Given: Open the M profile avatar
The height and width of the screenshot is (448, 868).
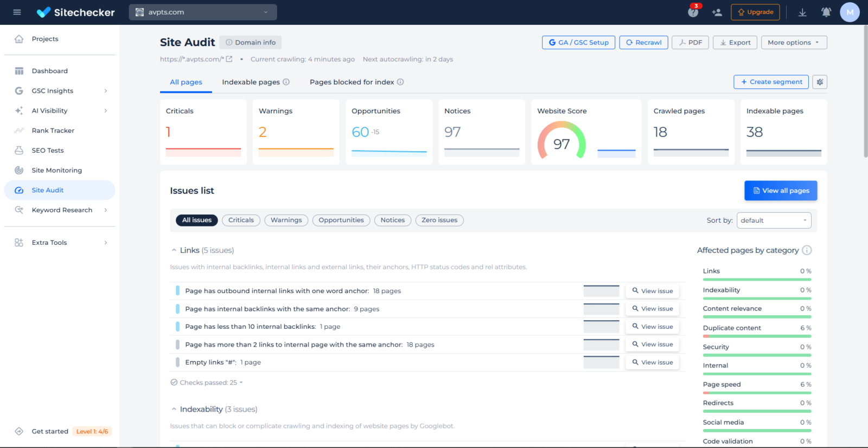Looking at the screenshot, I should (850, 12).
